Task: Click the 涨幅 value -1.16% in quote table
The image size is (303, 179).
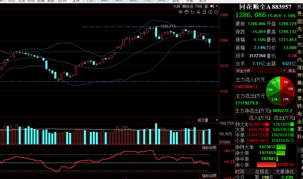Action: pos(259,40)
